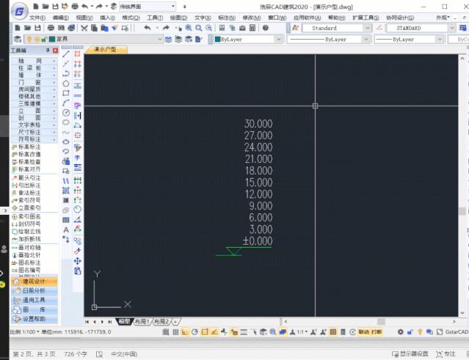Click the Match Properties brush icon

point(114,28)
